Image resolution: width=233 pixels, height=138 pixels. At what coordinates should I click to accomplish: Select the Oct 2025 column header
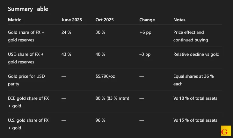point(105,20)
